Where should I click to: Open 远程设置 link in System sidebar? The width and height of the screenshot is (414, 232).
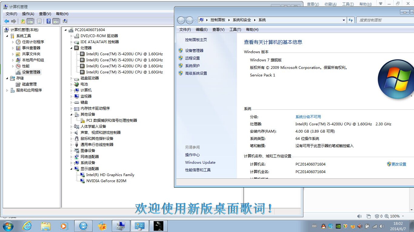pyautogui.click(x=192, y=58)
